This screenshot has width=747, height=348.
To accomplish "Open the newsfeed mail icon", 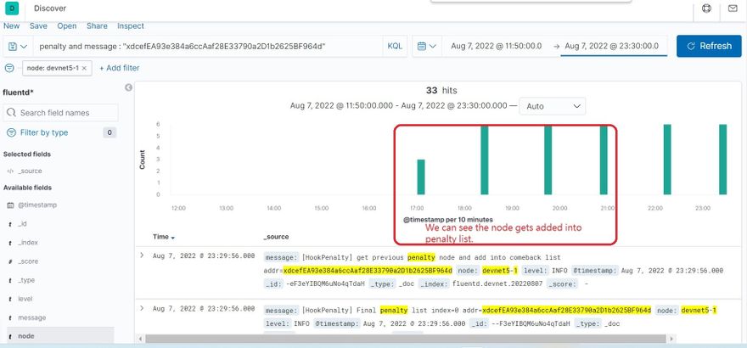I will (733, 8).
